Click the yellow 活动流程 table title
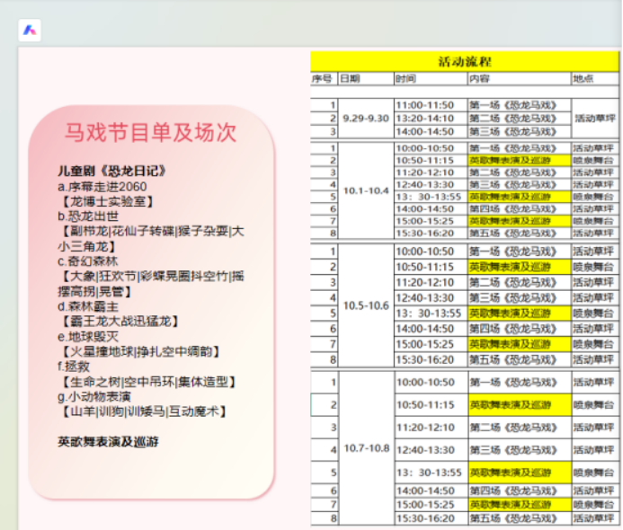This screenshot has width=623, height=530. (464, 61)
